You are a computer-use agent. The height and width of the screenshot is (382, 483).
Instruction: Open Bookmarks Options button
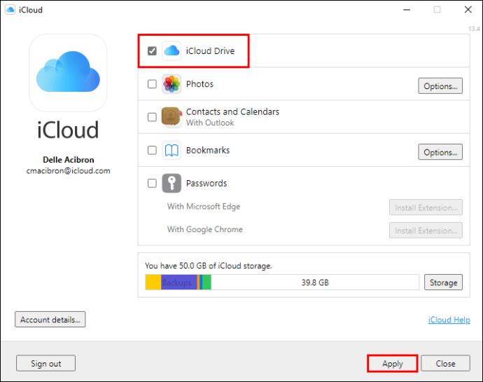tap(440, 152)
